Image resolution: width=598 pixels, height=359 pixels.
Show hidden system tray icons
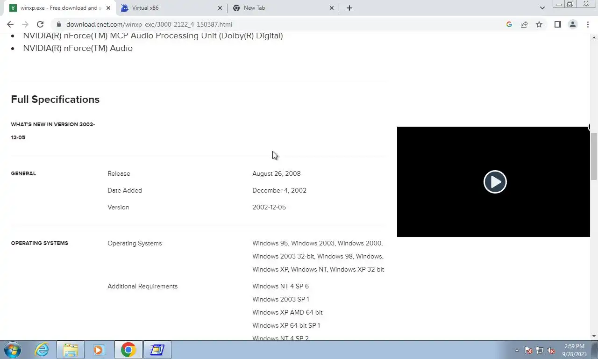tap(517, 350)
